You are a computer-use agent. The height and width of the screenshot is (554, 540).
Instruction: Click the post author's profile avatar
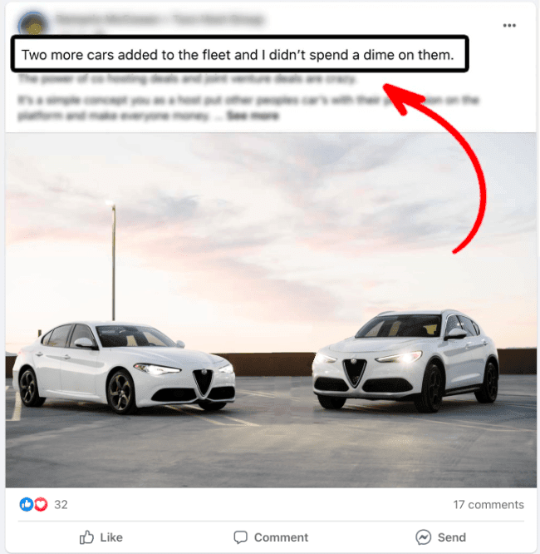33,23
